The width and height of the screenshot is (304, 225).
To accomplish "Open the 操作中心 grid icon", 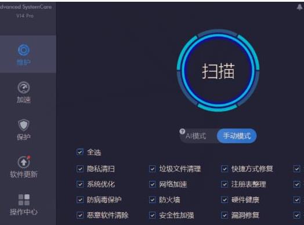I will [24, 200].
